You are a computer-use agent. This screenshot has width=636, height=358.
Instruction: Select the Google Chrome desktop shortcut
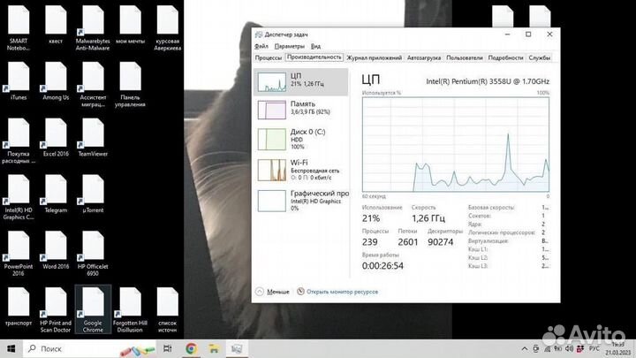click(x=93, y=309)
